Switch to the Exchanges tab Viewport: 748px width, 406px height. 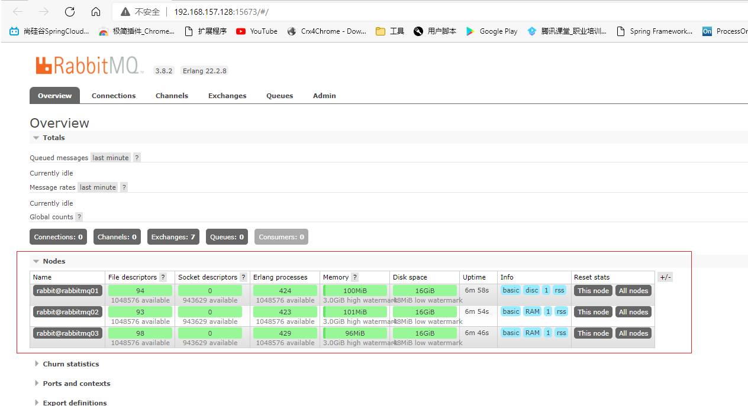pos(227,96)
